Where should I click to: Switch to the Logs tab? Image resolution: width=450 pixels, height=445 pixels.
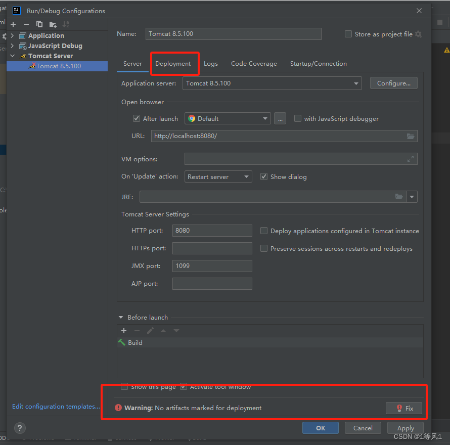click(211, 63)
